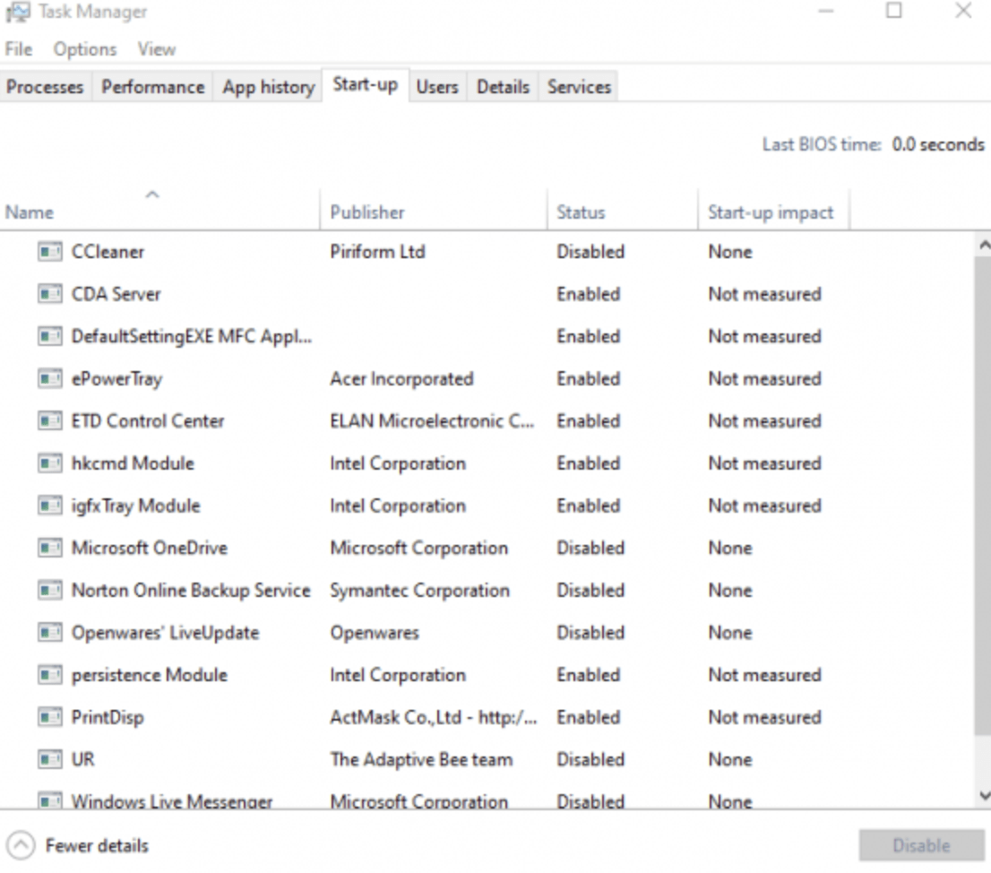Select the ETD Control Center row
The image size is (991, 873).
click(148, 421)
